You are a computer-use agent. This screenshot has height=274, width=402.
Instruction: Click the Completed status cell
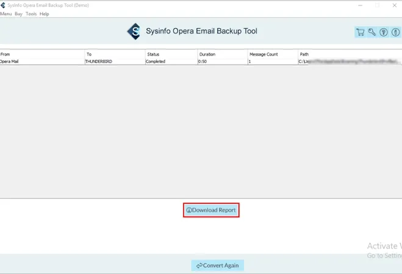point(171,61)
